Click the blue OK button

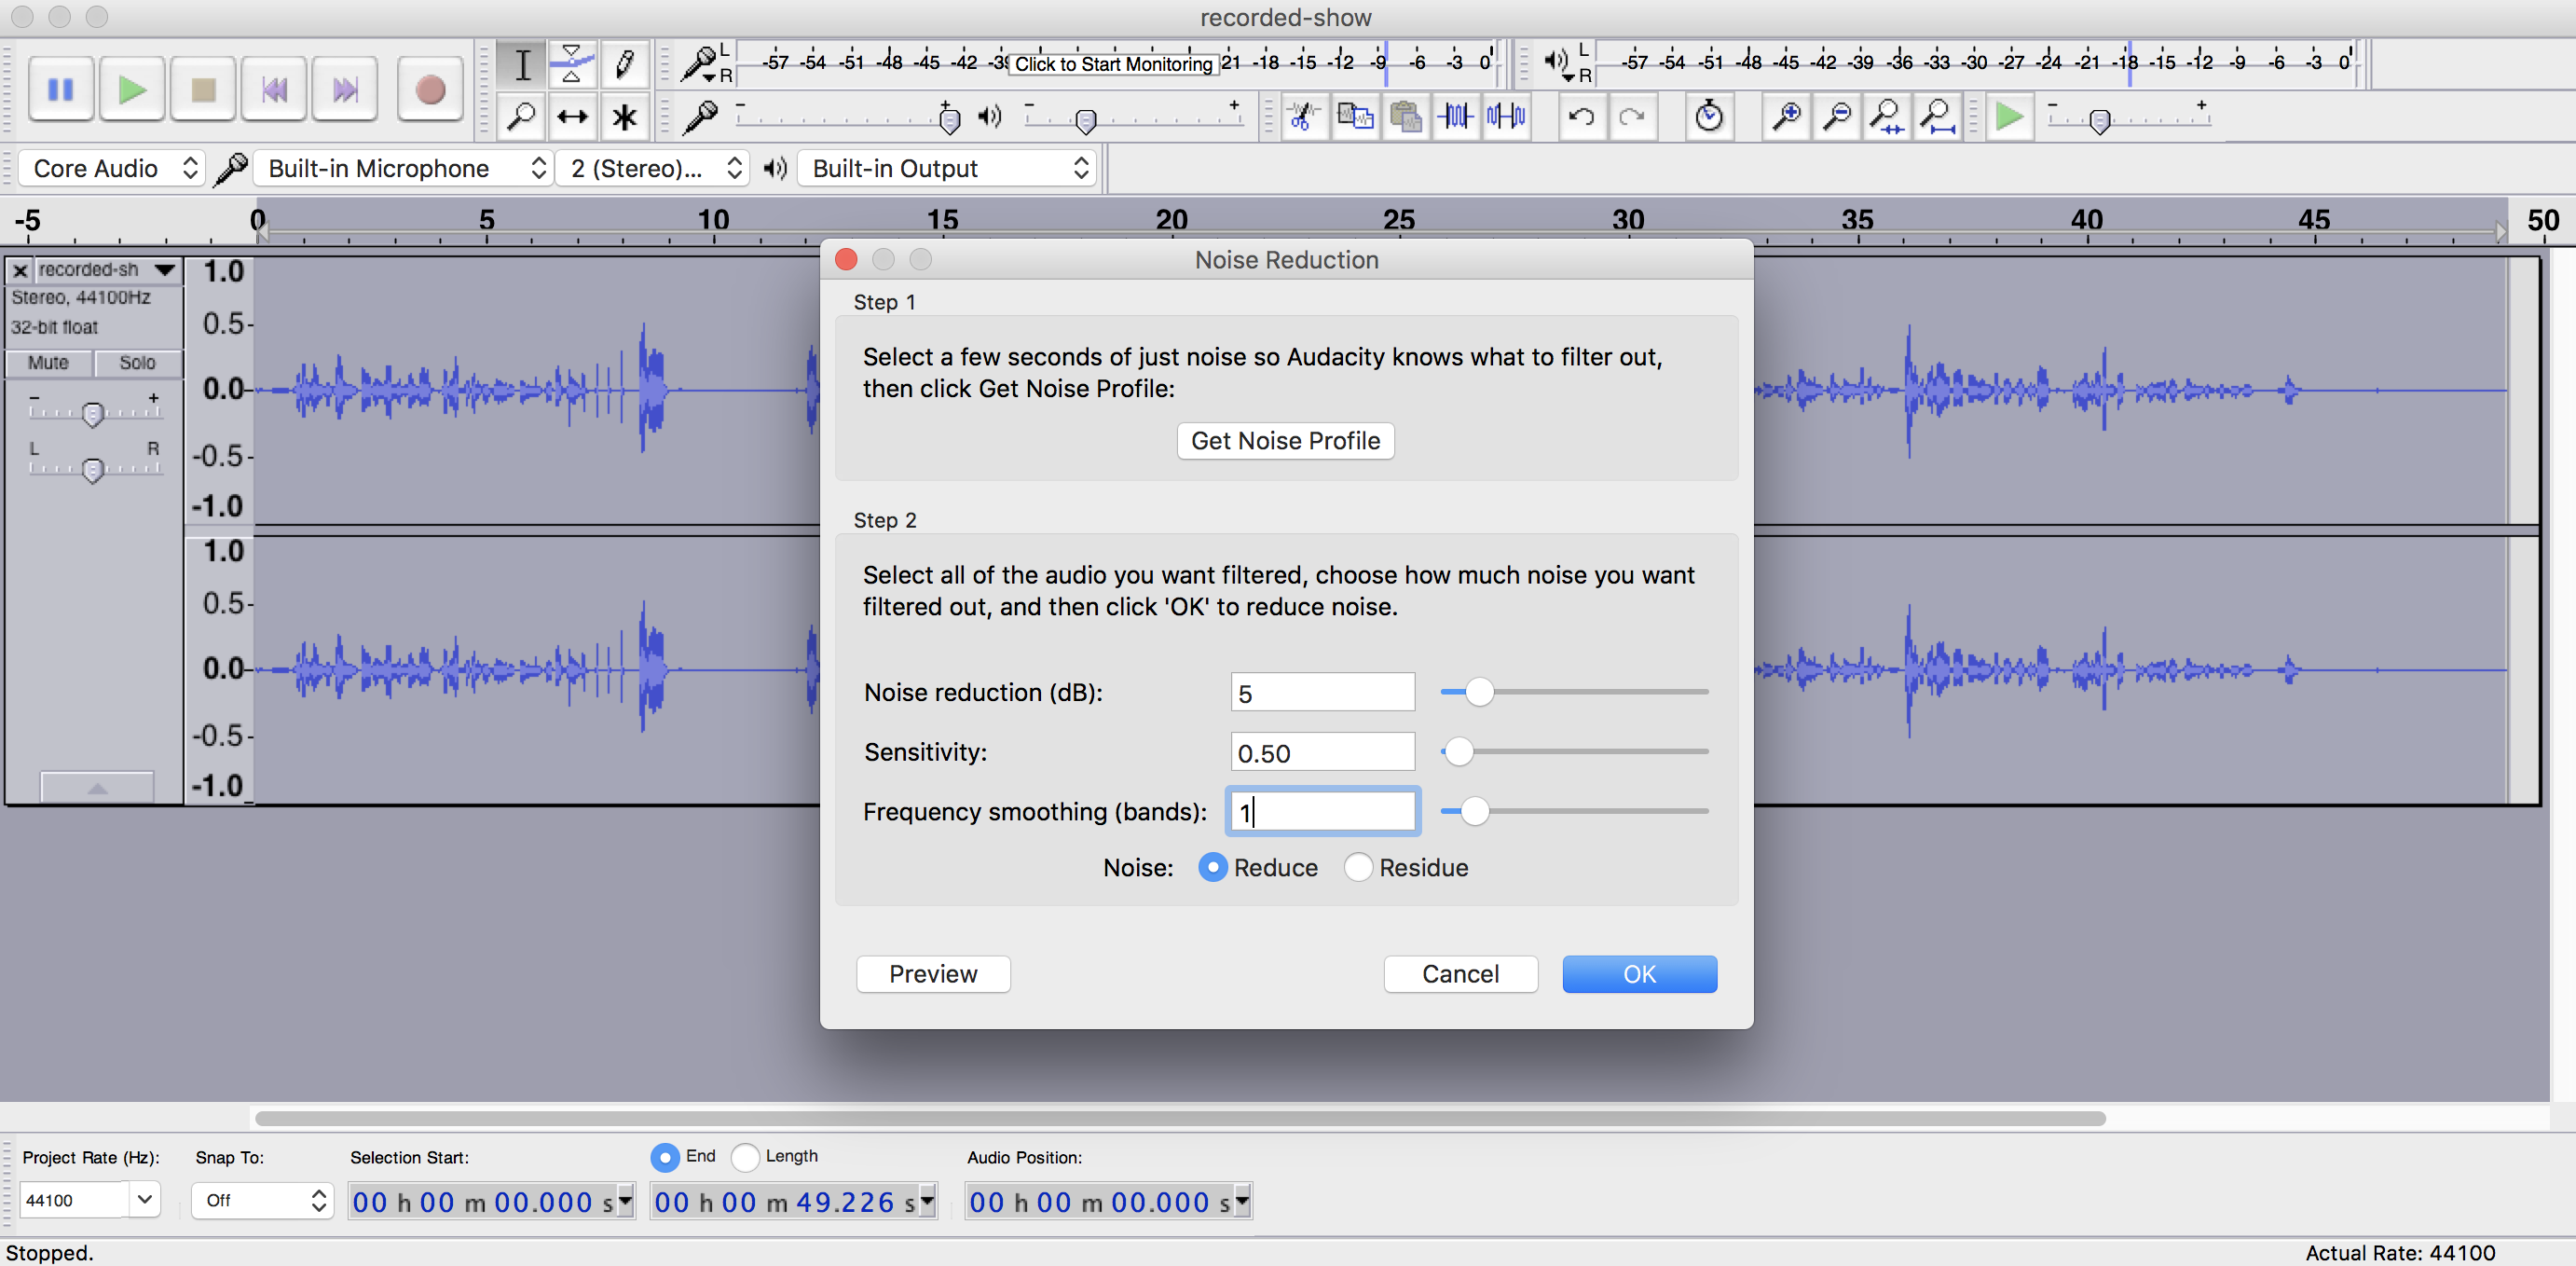1639,973
